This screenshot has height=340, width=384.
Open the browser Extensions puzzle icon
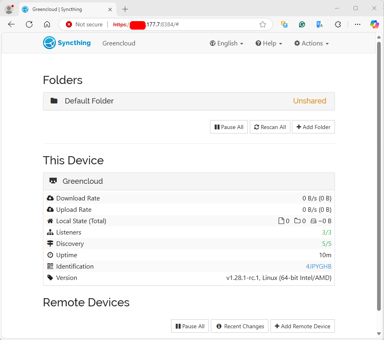338,24
